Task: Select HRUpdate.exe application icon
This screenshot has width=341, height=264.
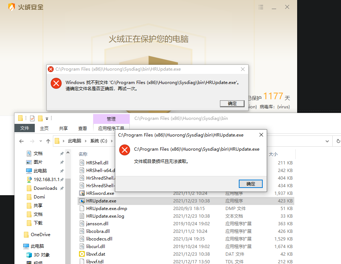Action: click(82, 201)
